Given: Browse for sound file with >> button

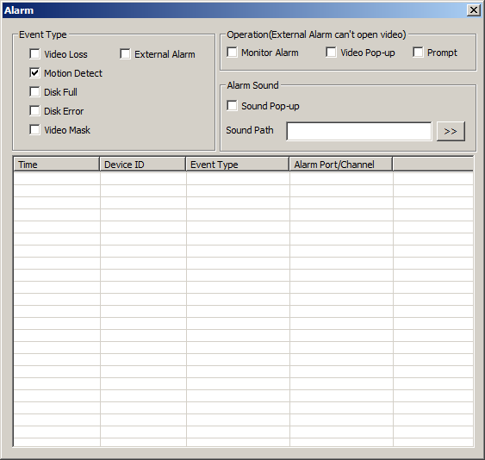Looking at the screenshot, I should [451, 131].
